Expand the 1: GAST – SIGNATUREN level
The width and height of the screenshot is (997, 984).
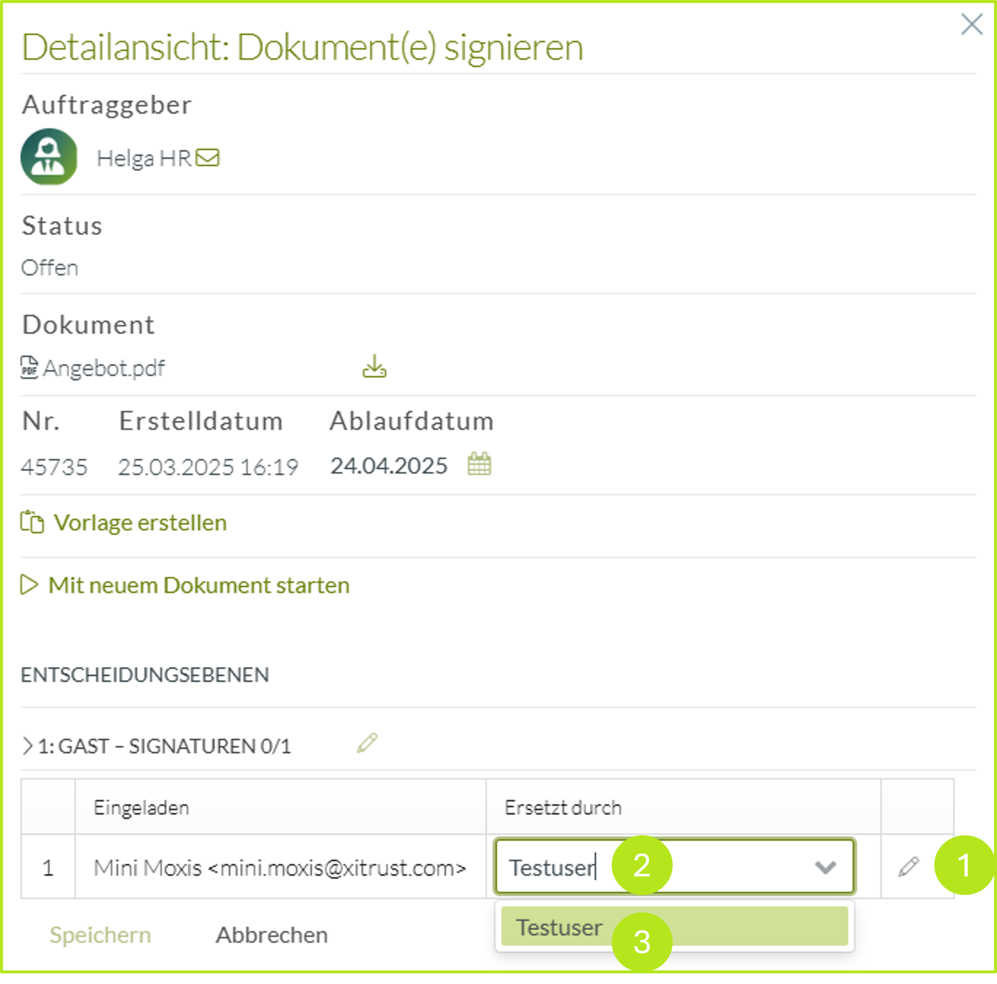28,746
